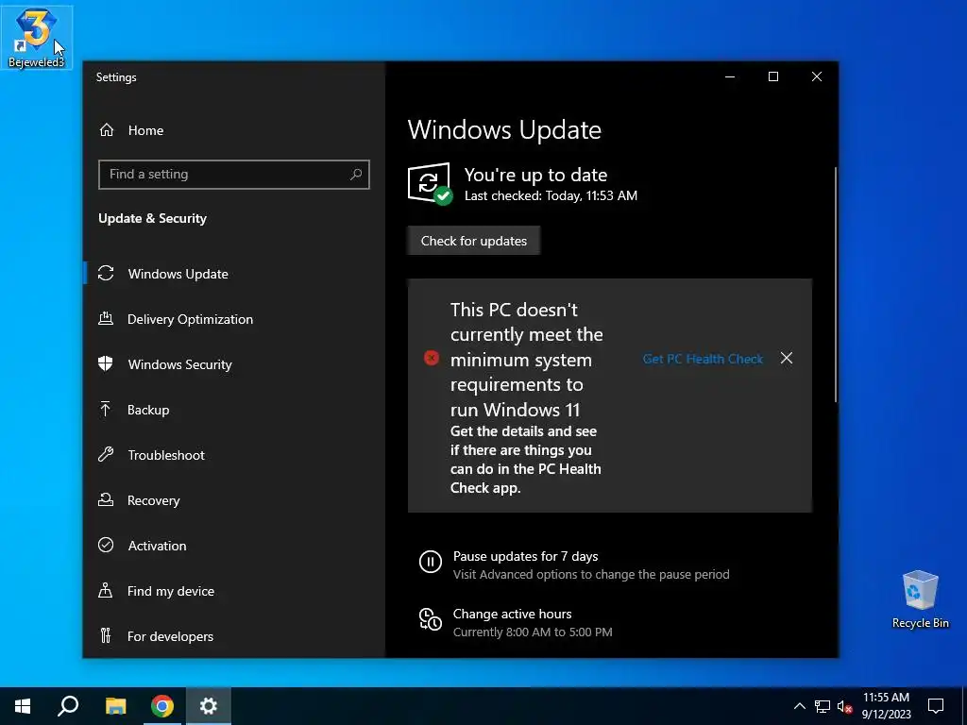The height and width of the screenshot is (725, 967).
Task: Click the For developers tools icon
Action: click(x=106, y=635)
